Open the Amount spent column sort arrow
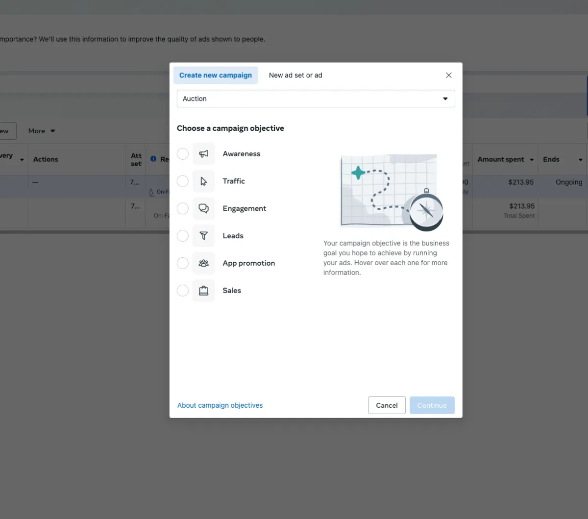Screen dimensions: 588x519 532,159
